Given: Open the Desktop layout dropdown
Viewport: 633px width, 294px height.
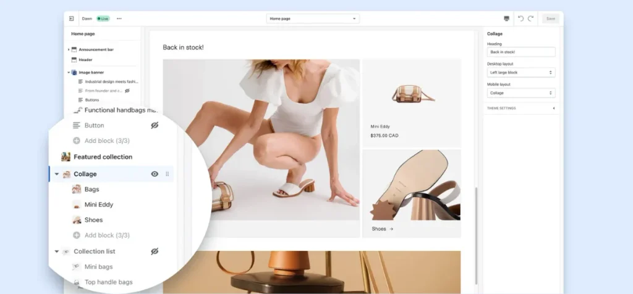Looking at the screenshot, I should 521,73.
